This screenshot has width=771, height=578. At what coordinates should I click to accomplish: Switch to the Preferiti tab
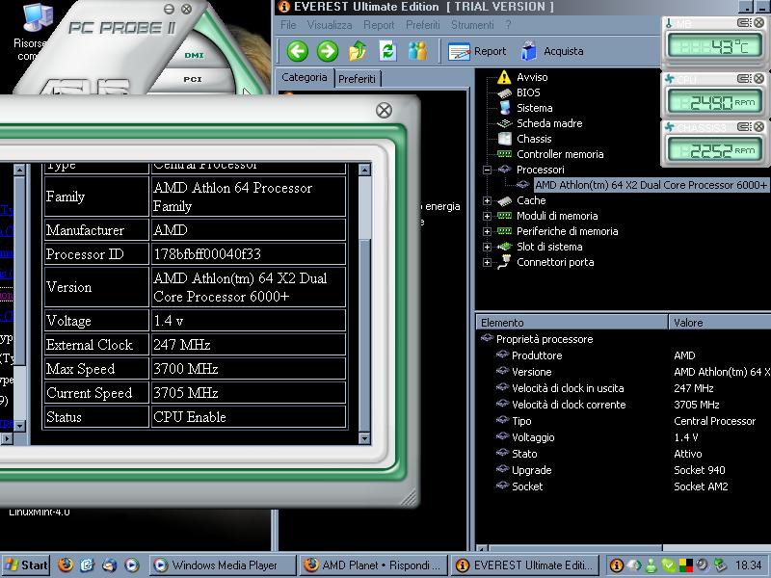[357, 79]
